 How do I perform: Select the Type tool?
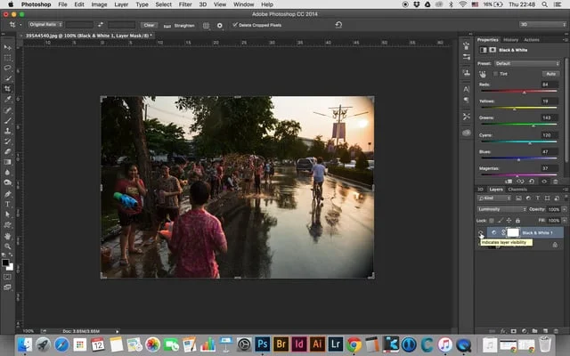(8, 204)
